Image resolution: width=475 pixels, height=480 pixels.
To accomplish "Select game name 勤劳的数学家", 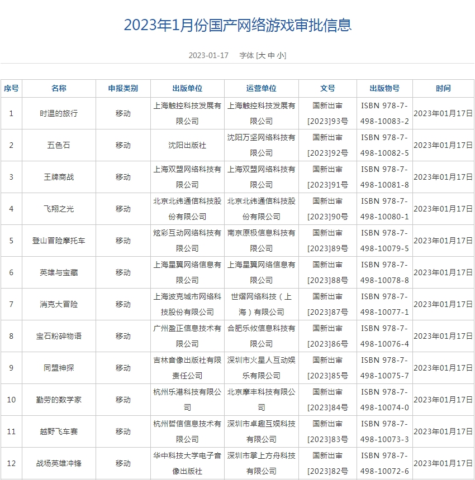I will click(x=59, y=400).
